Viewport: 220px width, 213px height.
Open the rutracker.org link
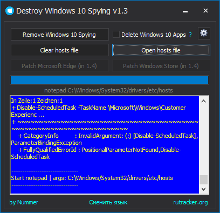coord(190,202)
